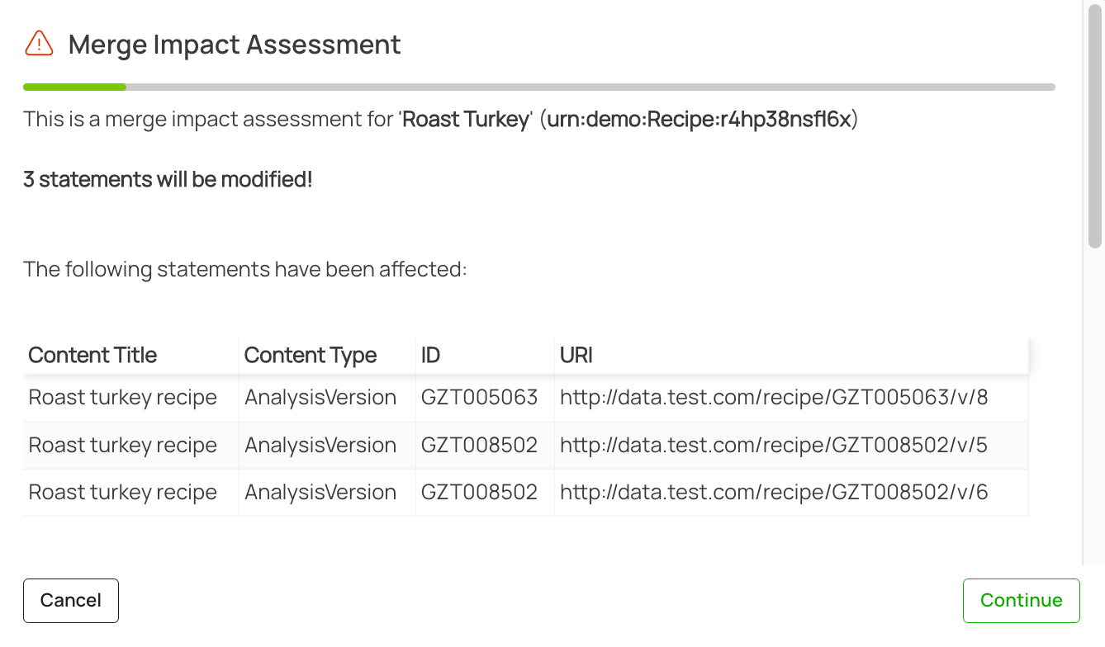The width and height of the screenshot is (1105, 647).
Task: Click the vertical scrollbar thumb
Action: [x=1095, y=125]
